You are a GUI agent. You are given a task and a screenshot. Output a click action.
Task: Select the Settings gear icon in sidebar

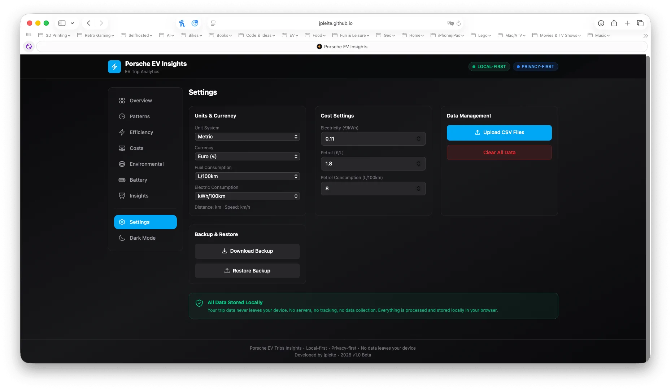click(122, 222)
